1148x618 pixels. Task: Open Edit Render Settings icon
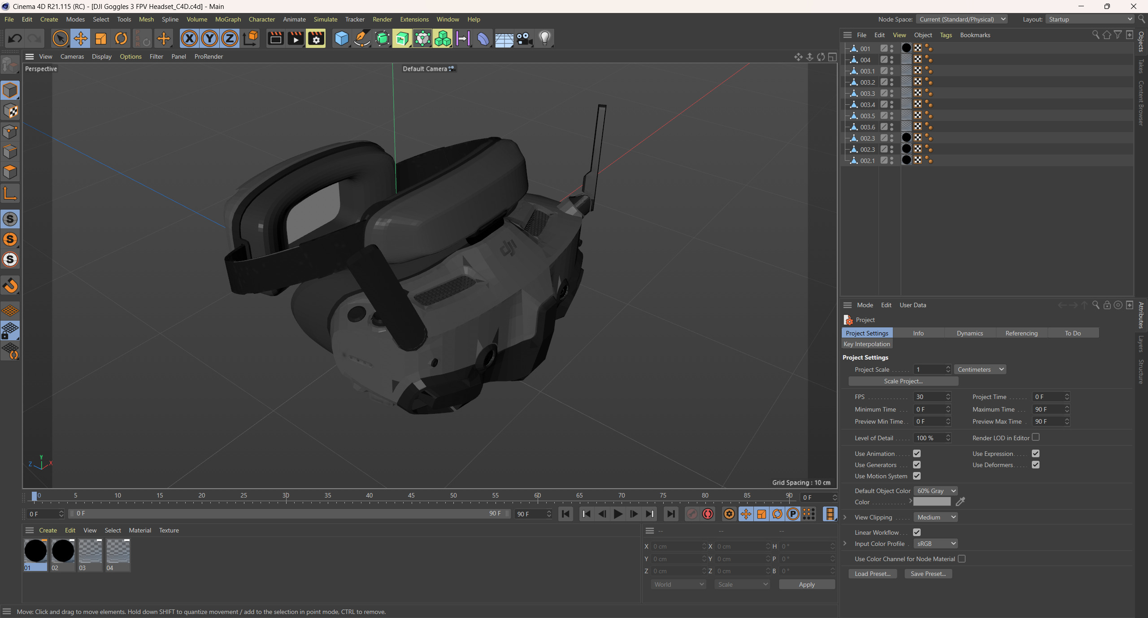tap(316, 39)
